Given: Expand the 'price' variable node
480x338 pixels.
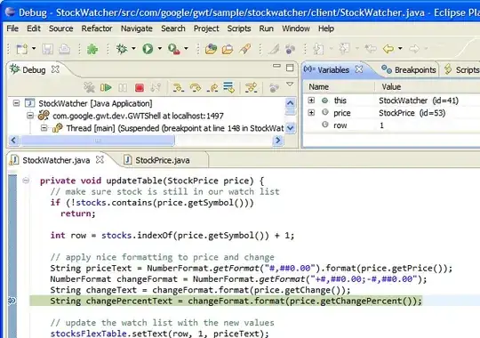Looking at the screenshot, I should point(311,113).
